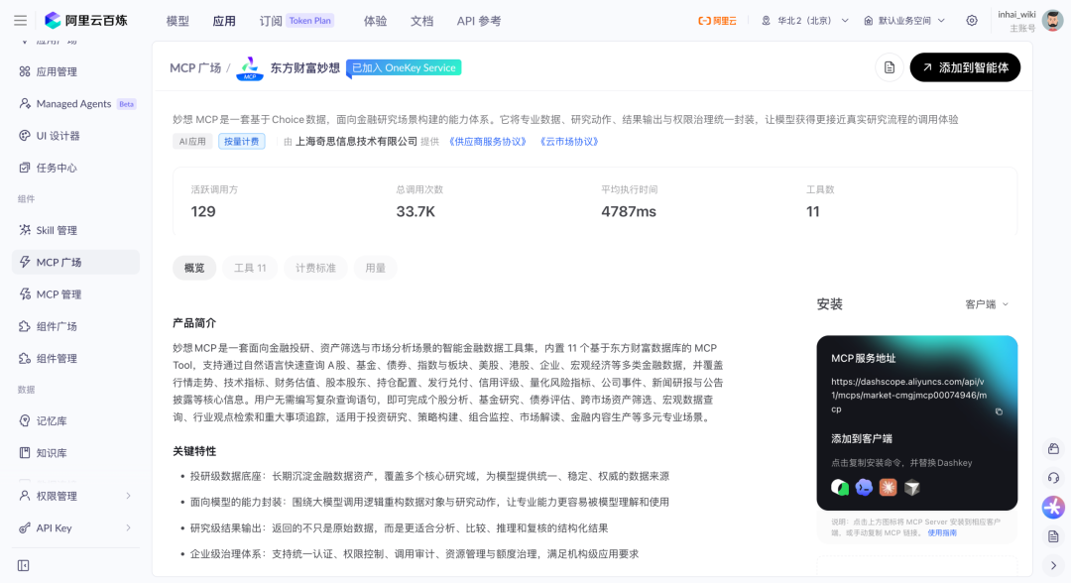The image size is (1071, 583).
Task: Collapse the sidebar with the bottom panel icon
Action: (x=23, y=565)
